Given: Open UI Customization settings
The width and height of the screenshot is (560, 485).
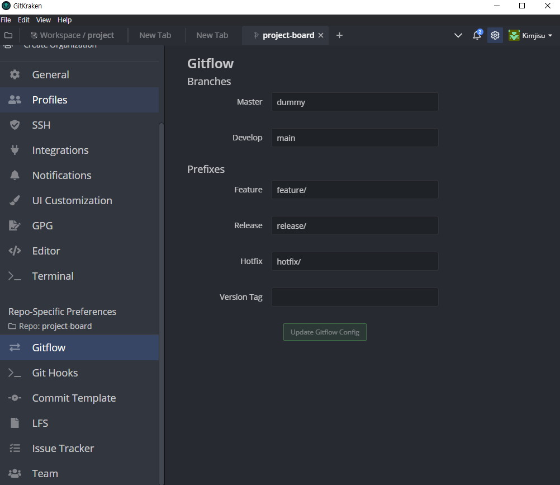Looking at the screenshot, I should tap(79, 200).
